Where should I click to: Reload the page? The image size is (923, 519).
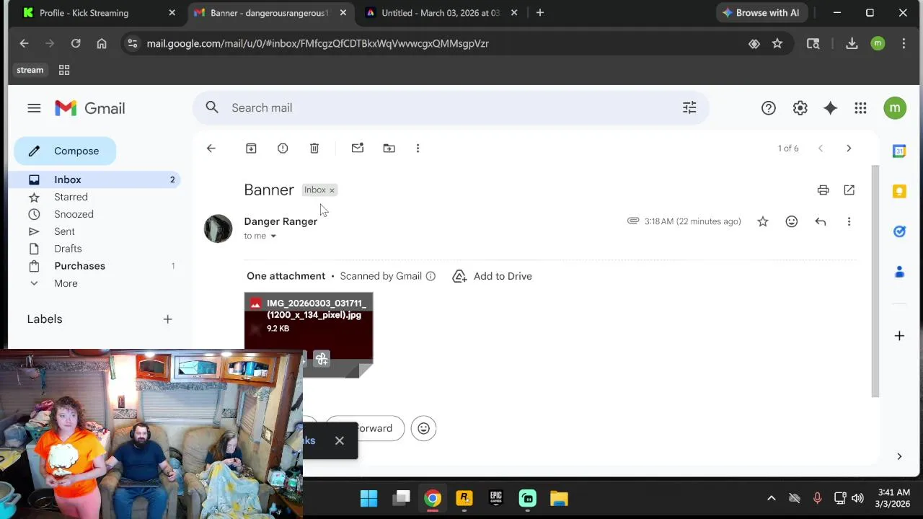pos(76,43)
